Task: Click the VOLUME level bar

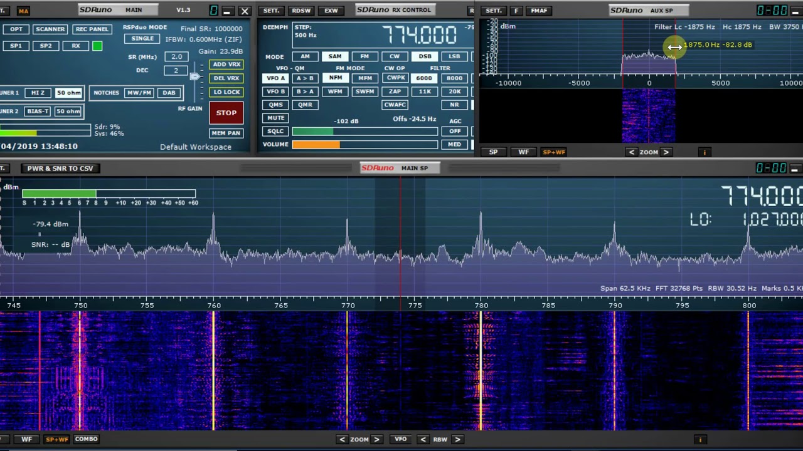Action: [x=364, y=145]
